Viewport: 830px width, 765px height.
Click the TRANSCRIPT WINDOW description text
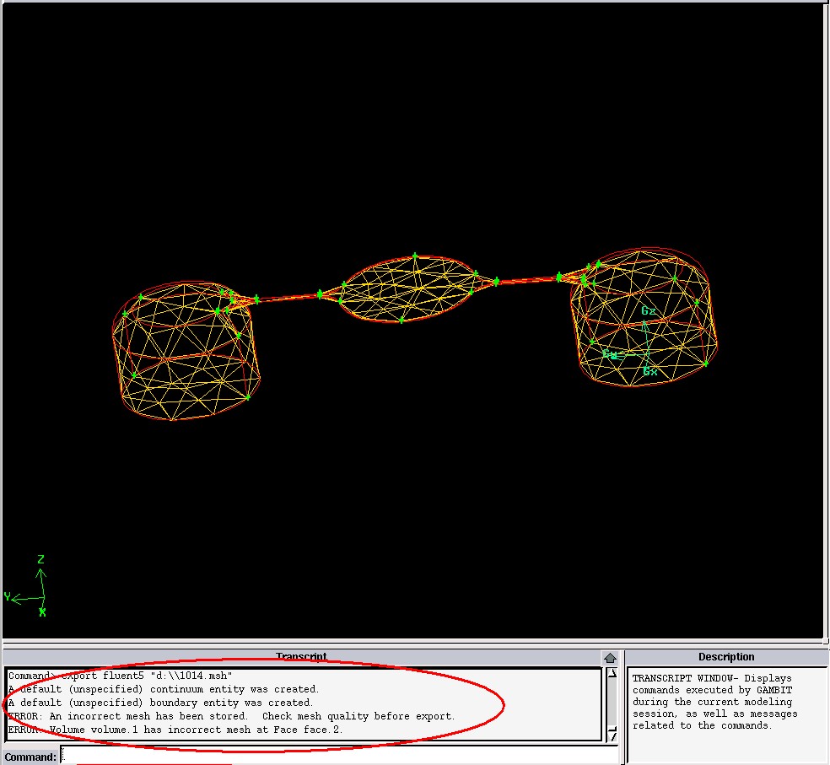tap(713, 702)
